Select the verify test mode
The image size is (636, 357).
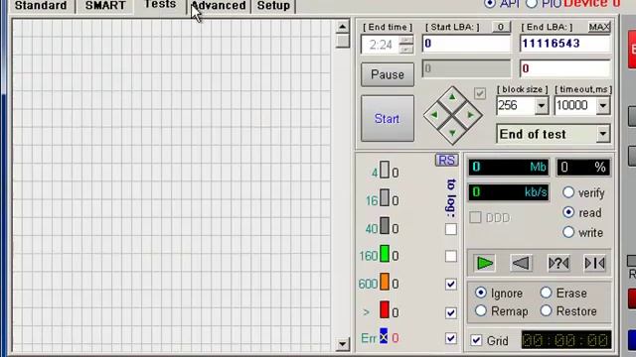click(568, 192)
